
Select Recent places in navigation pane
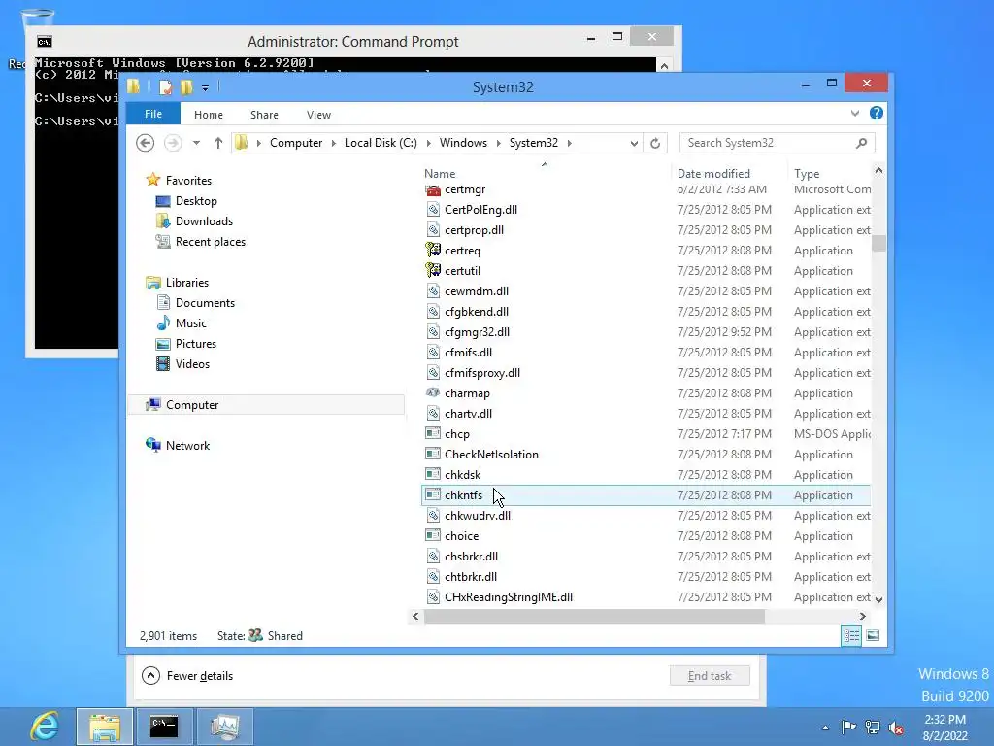(201, 241)
